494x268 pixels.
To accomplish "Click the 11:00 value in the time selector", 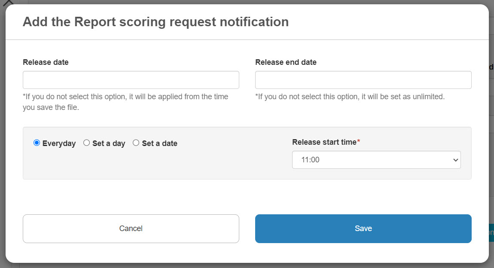I will [310, 160].
